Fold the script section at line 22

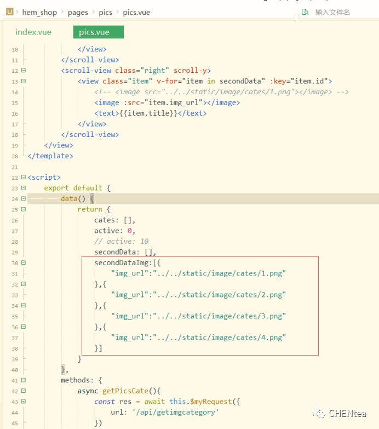(23, 178)
